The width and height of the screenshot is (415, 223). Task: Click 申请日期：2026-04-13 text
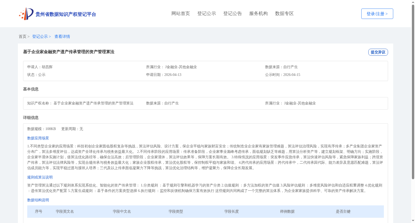click(x=164, y=75)
